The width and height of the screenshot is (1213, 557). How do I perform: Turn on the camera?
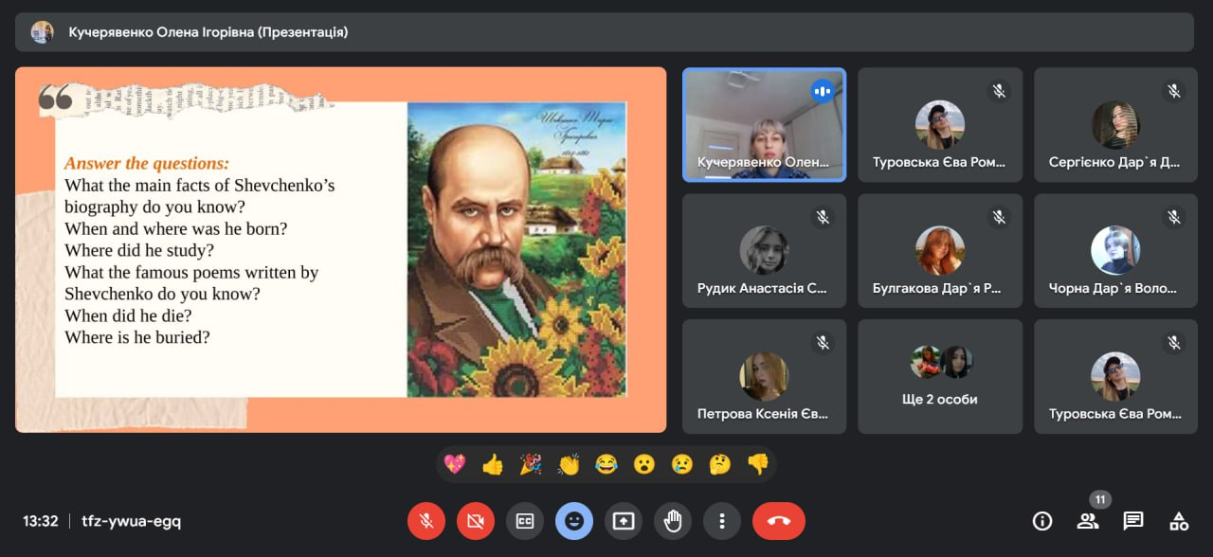coord(476,521)
